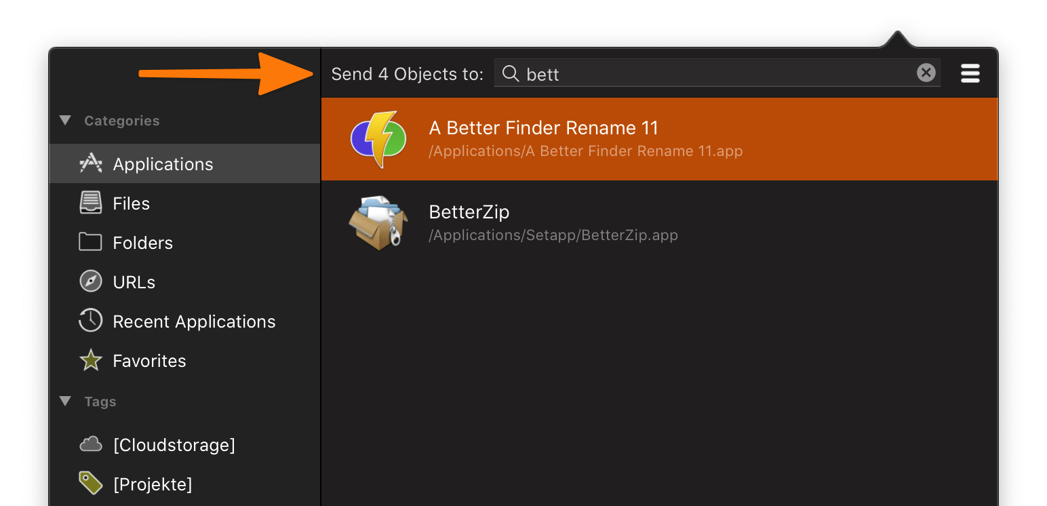Viewport: 1047px width, 506px height.
Task: Clear the search field with the X button
Action: 926,73
